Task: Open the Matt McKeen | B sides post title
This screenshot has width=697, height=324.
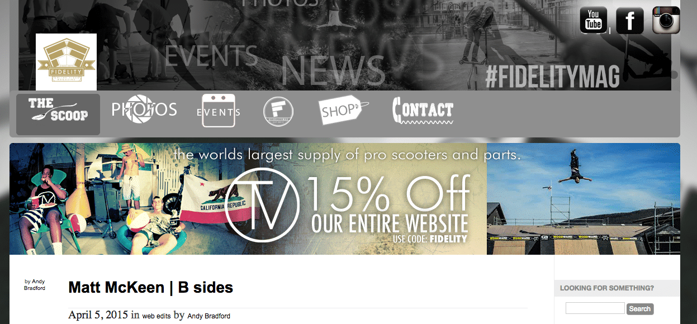Action: 150,288
